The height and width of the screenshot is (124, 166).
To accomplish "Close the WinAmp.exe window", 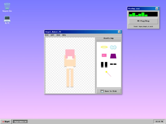I will (x=157, y=9).
